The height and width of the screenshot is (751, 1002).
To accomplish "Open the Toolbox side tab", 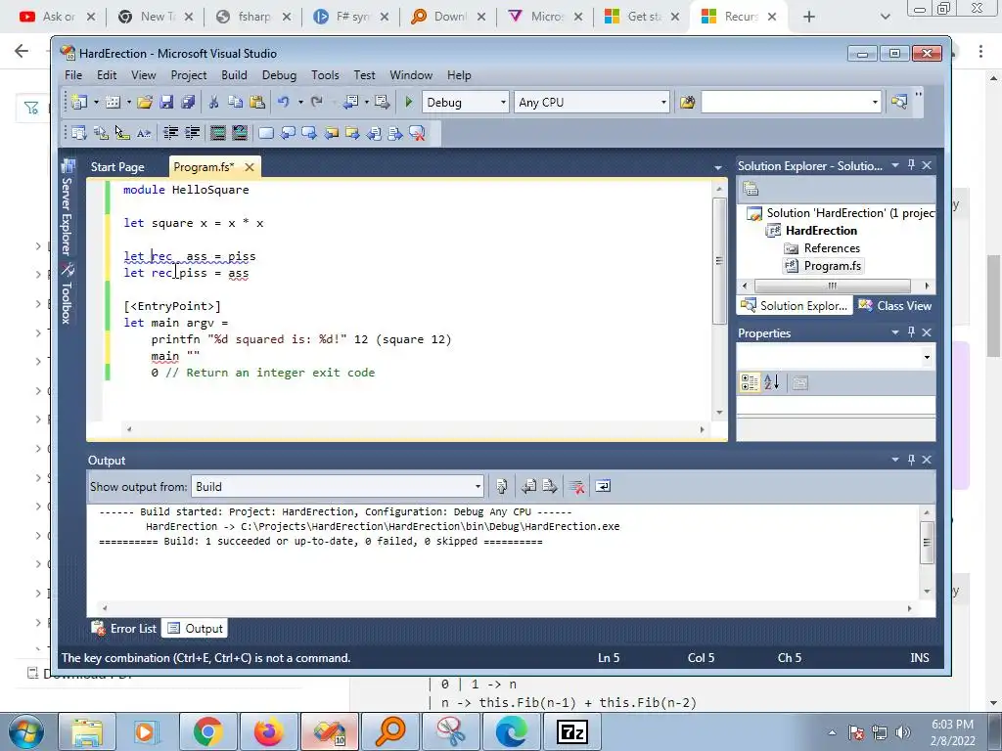I will point(68,293).
